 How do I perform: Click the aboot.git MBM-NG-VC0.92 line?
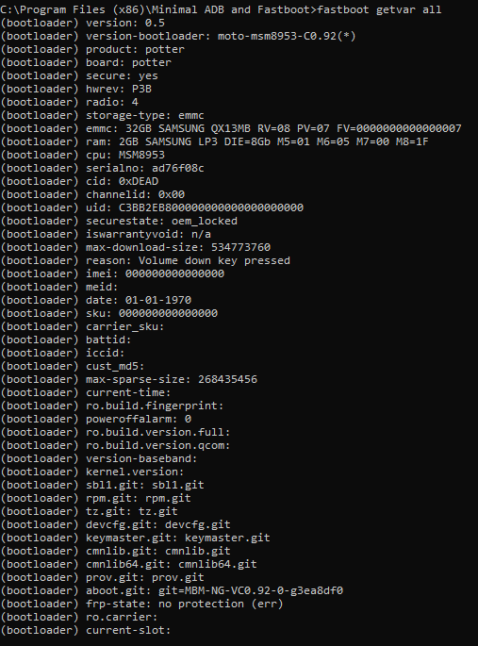[172, 590]
